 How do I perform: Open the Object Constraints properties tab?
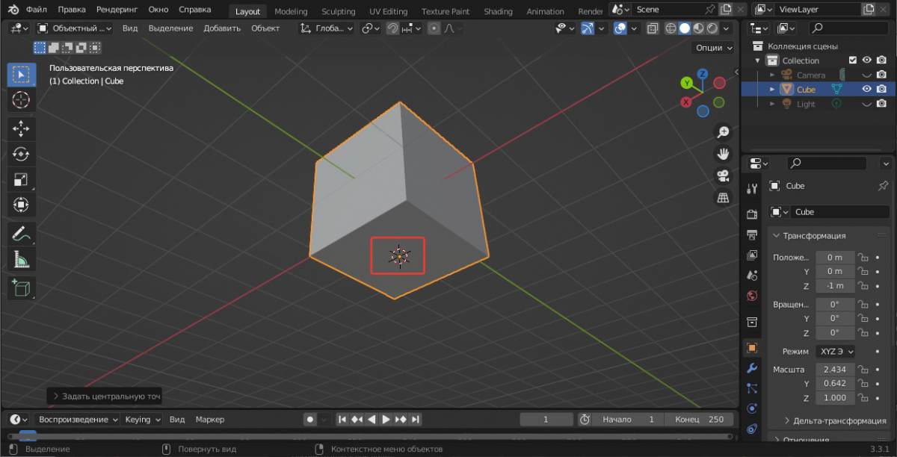(x=752, y=429)
